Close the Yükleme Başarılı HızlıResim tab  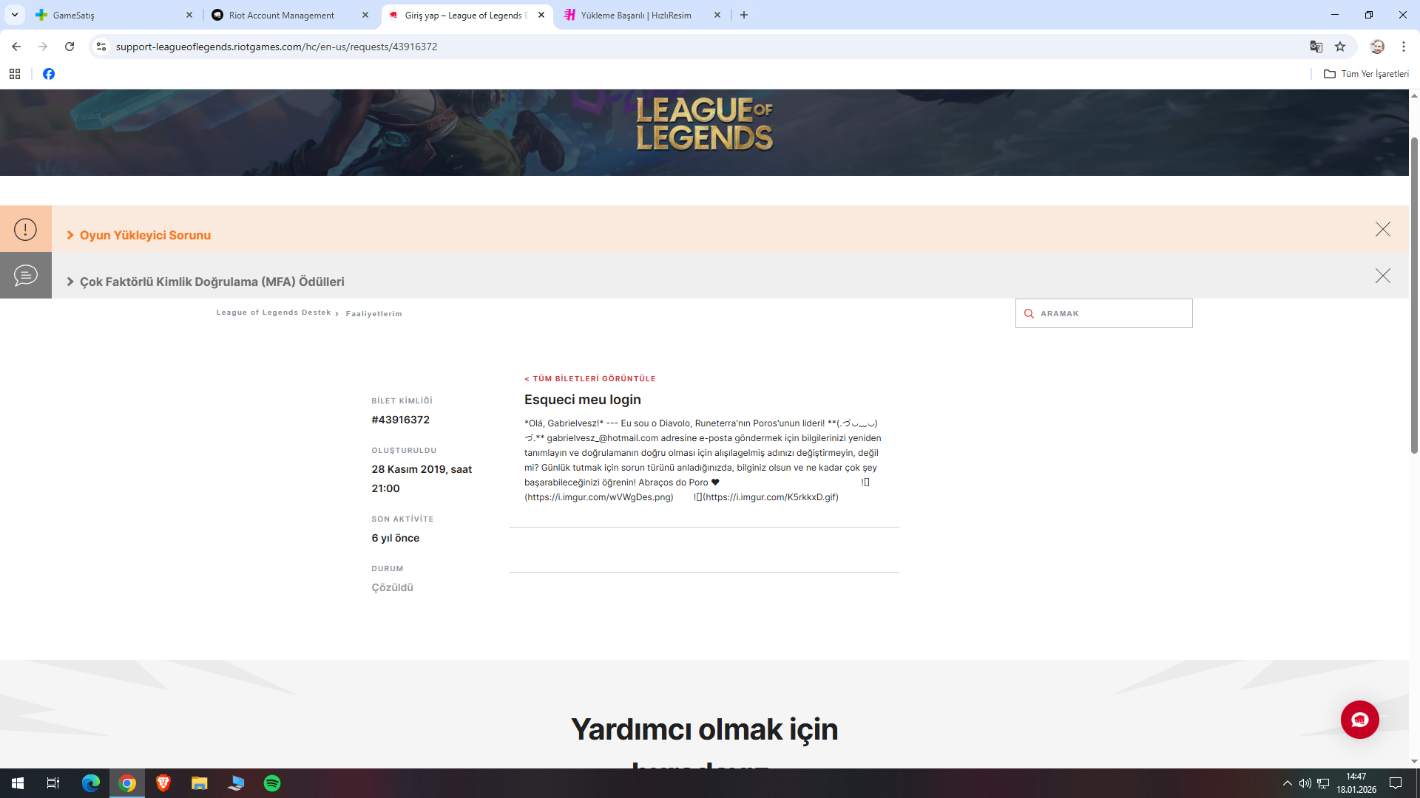717,15
